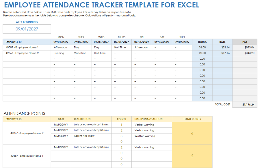Select the HOURS column header
This screenshot has width=260, height=168.
(x=202, y=42)
